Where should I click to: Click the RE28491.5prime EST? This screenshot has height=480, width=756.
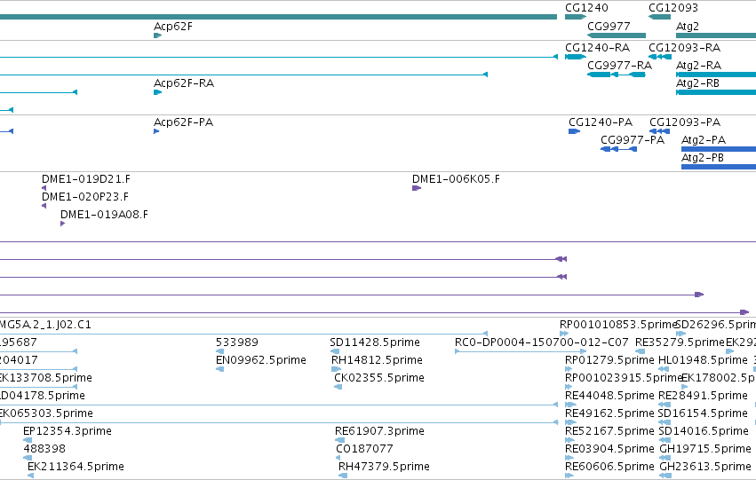[664, 405]
